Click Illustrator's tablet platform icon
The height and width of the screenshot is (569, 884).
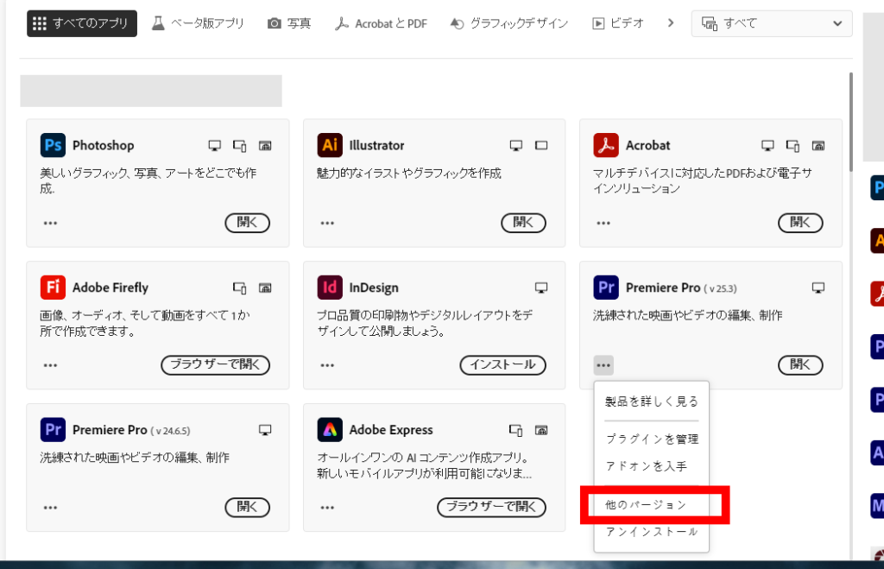[541, 146]
